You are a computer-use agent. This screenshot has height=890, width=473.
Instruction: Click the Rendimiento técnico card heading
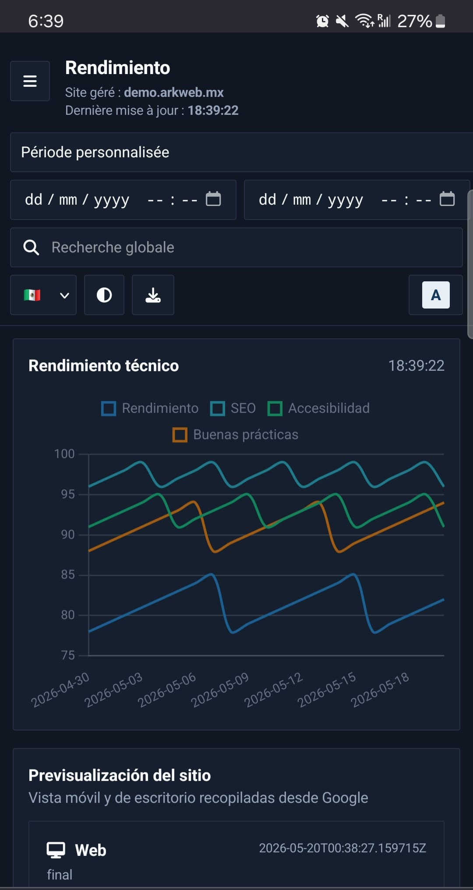(x=104, y=365)
